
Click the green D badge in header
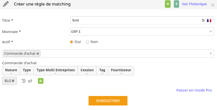pyautogui.click(x=168, y=4)
